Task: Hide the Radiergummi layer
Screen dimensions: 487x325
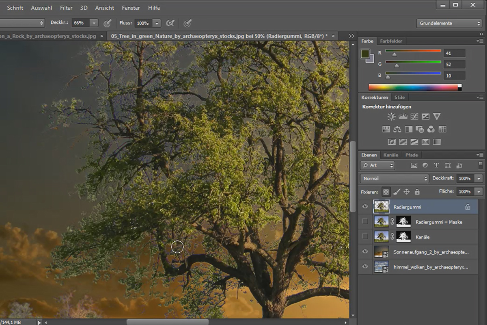Action: pos(365,207)
